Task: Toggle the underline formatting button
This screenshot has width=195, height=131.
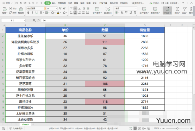Action: pyautogui.click(x=36, y=13)
